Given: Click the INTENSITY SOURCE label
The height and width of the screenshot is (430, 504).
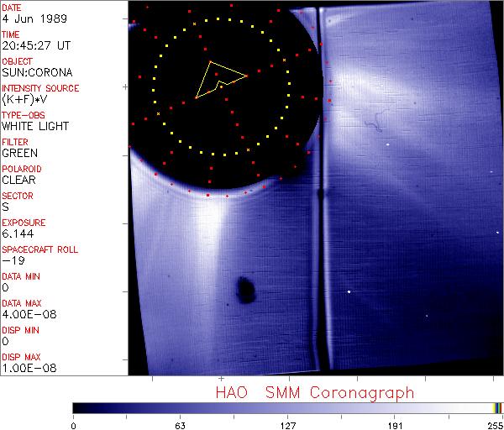Looking at the screenshot, I should (40, 88).
